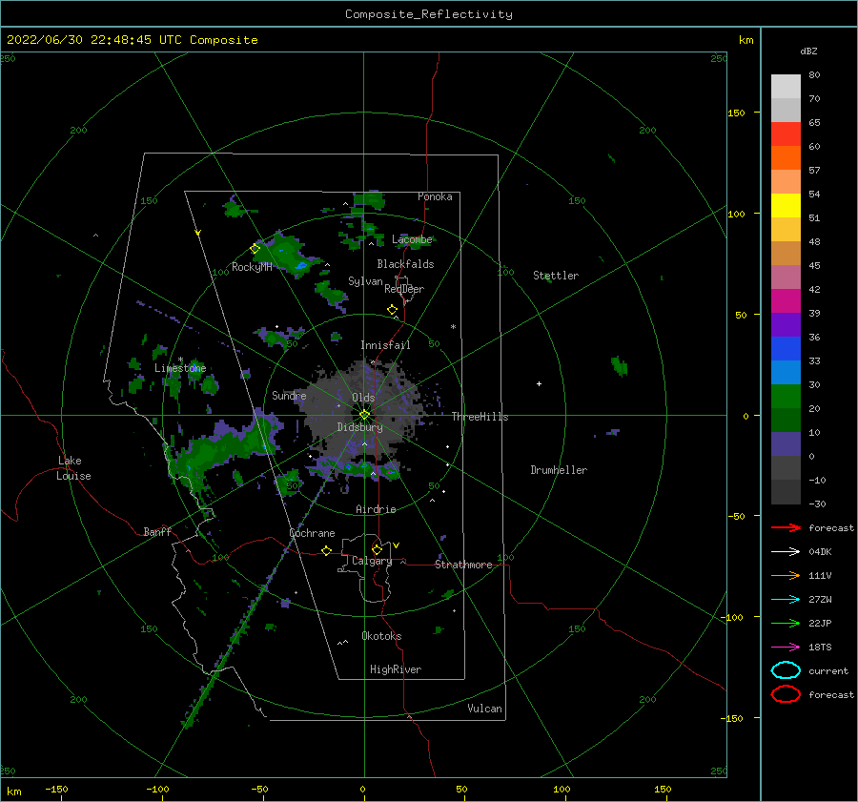This screenshot has height=802, width=858.
Task: Click the yellow diamond marker beside RockyMH
Action: 255,249
